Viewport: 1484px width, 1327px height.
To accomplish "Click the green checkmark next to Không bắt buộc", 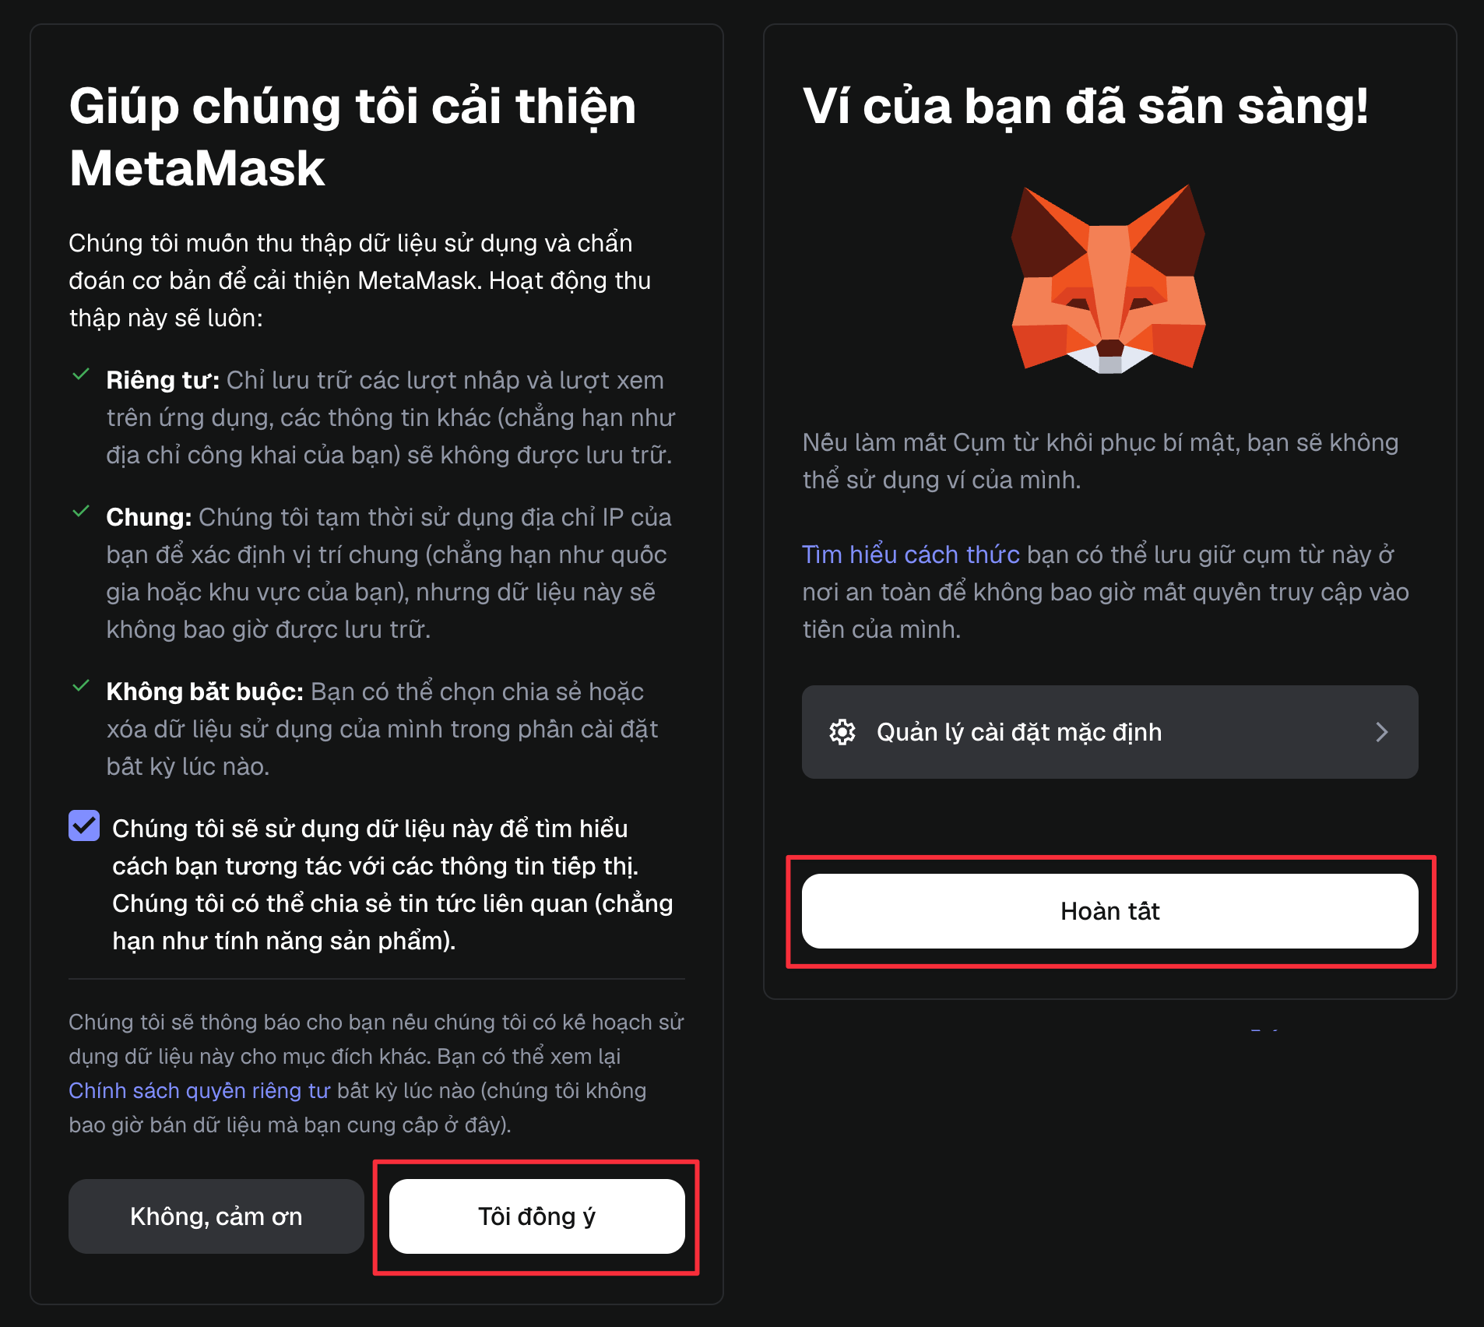I will click(81, 686).
